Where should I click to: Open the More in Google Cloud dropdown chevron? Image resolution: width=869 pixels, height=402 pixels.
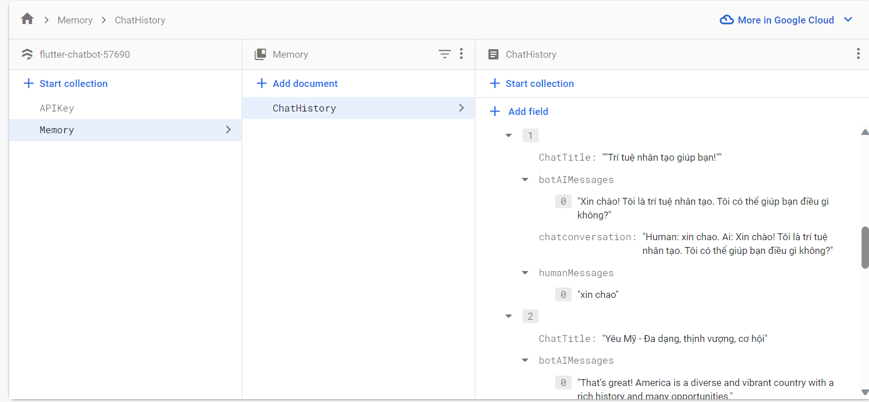click(x=848, y=19)
